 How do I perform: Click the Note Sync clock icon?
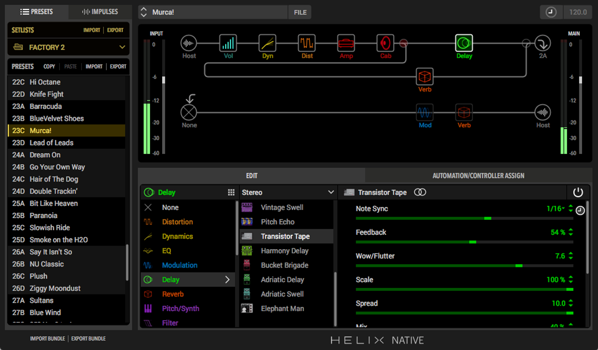(x=580, y=210)
